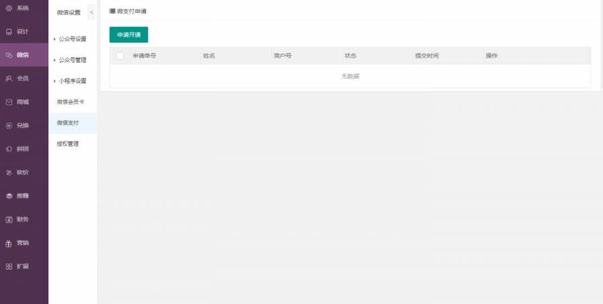
Task: Expand the 小程序设置 submenu
Action: [x=72, y=81]
